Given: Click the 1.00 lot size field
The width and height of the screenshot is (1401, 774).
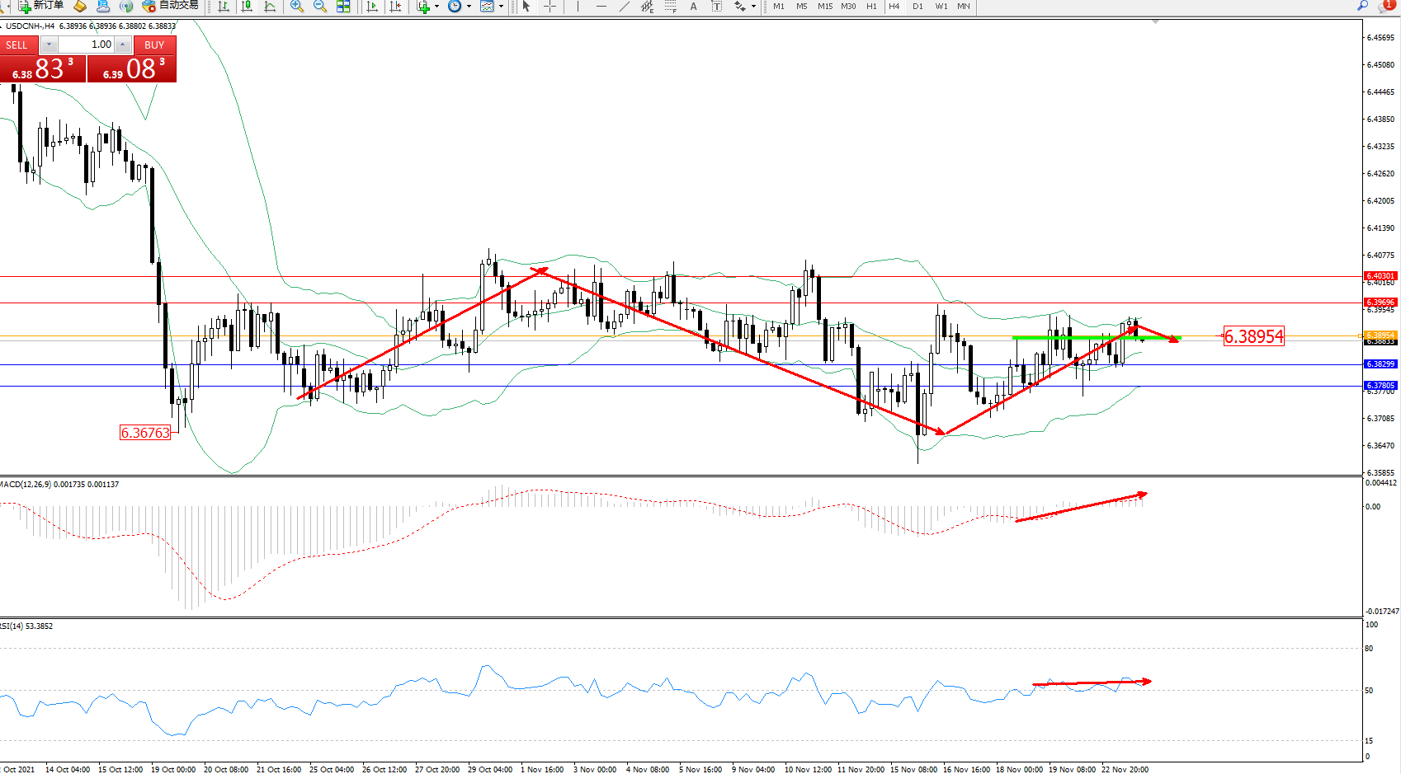Looking at the screenshot, I should [x=86, y=45].
